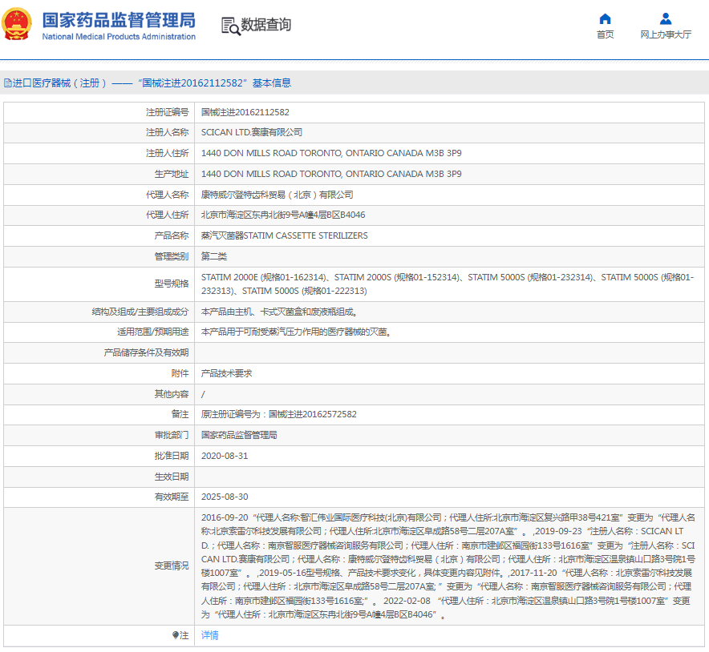Click approval date 2020-08-31
Image resolution: width=709 pixels, height=652 pixels.
(x=225, y=456)
